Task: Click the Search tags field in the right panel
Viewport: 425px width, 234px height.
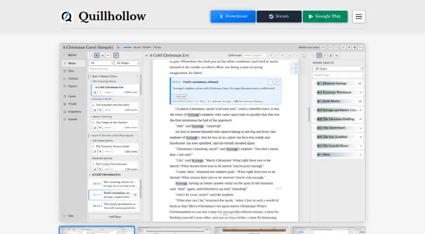Action: coord(337,75)
